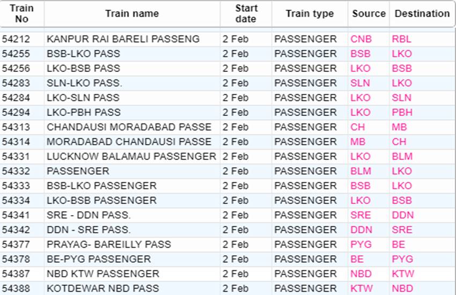Sort by the Train name column header

tap(132, 13)
